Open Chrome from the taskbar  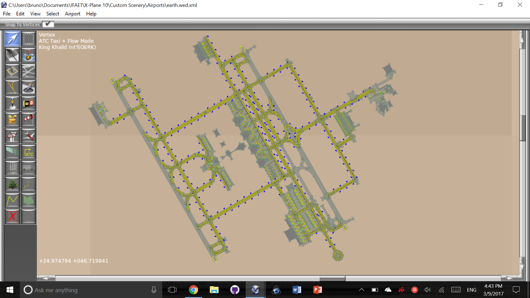pos(193,290)
